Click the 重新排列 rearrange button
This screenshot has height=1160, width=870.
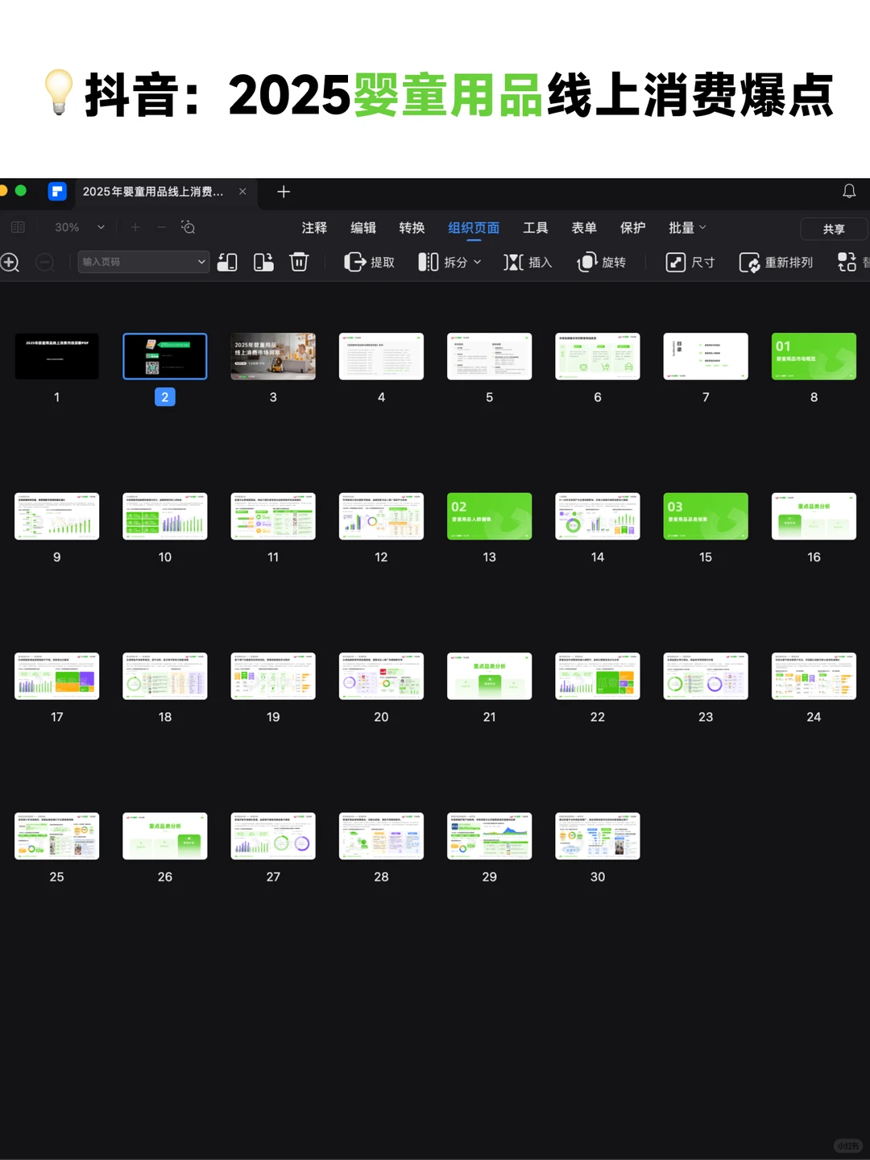tap(776, 262)
